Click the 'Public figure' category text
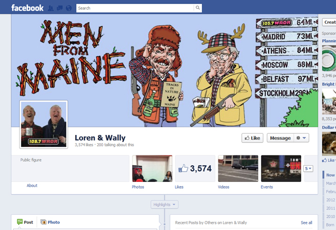Screen dimensions: 336x230 point(31,160)
